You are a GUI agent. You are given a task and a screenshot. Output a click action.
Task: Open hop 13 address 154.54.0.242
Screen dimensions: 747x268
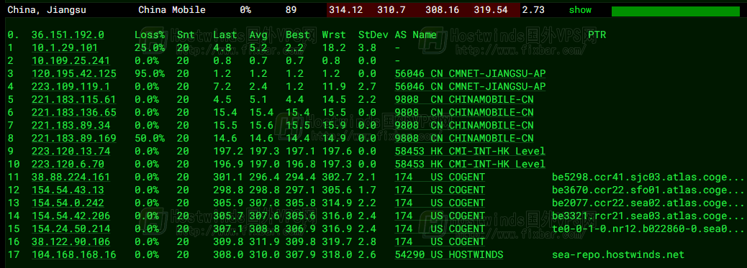68,203
